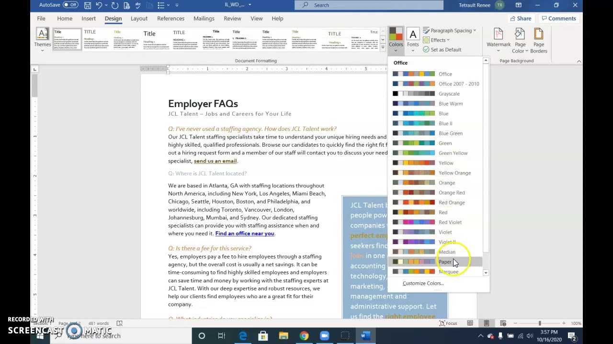Click Customize Colors option
The height and width of the screenshot is (344, 613).
[x=423, y=283]
